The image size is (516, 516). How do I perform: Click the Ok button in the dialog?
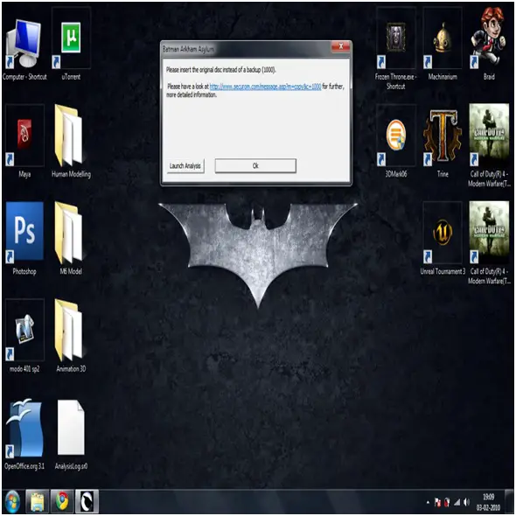[255, 166]
